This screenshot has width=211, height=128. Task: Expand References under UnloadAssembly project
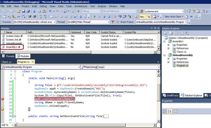point(168,62)
